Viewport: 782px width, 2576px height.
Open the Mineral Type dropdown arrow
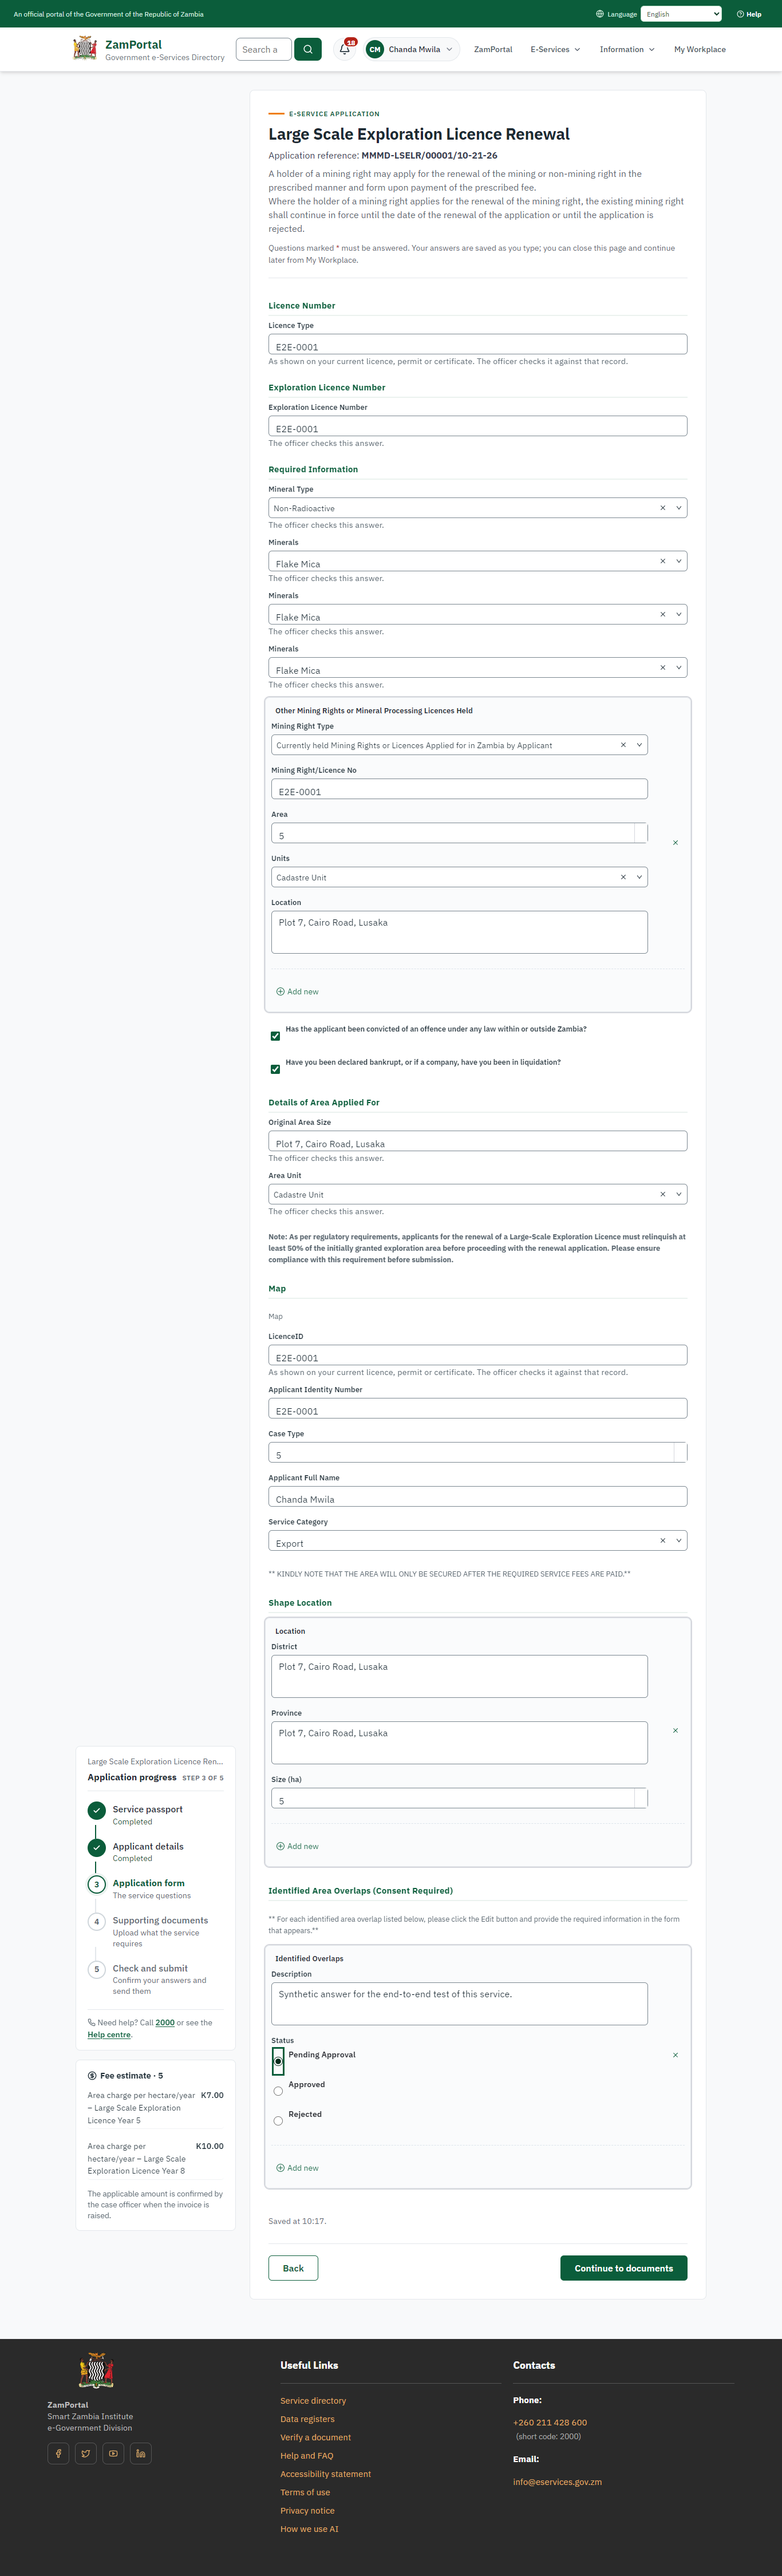click(679, 508)
